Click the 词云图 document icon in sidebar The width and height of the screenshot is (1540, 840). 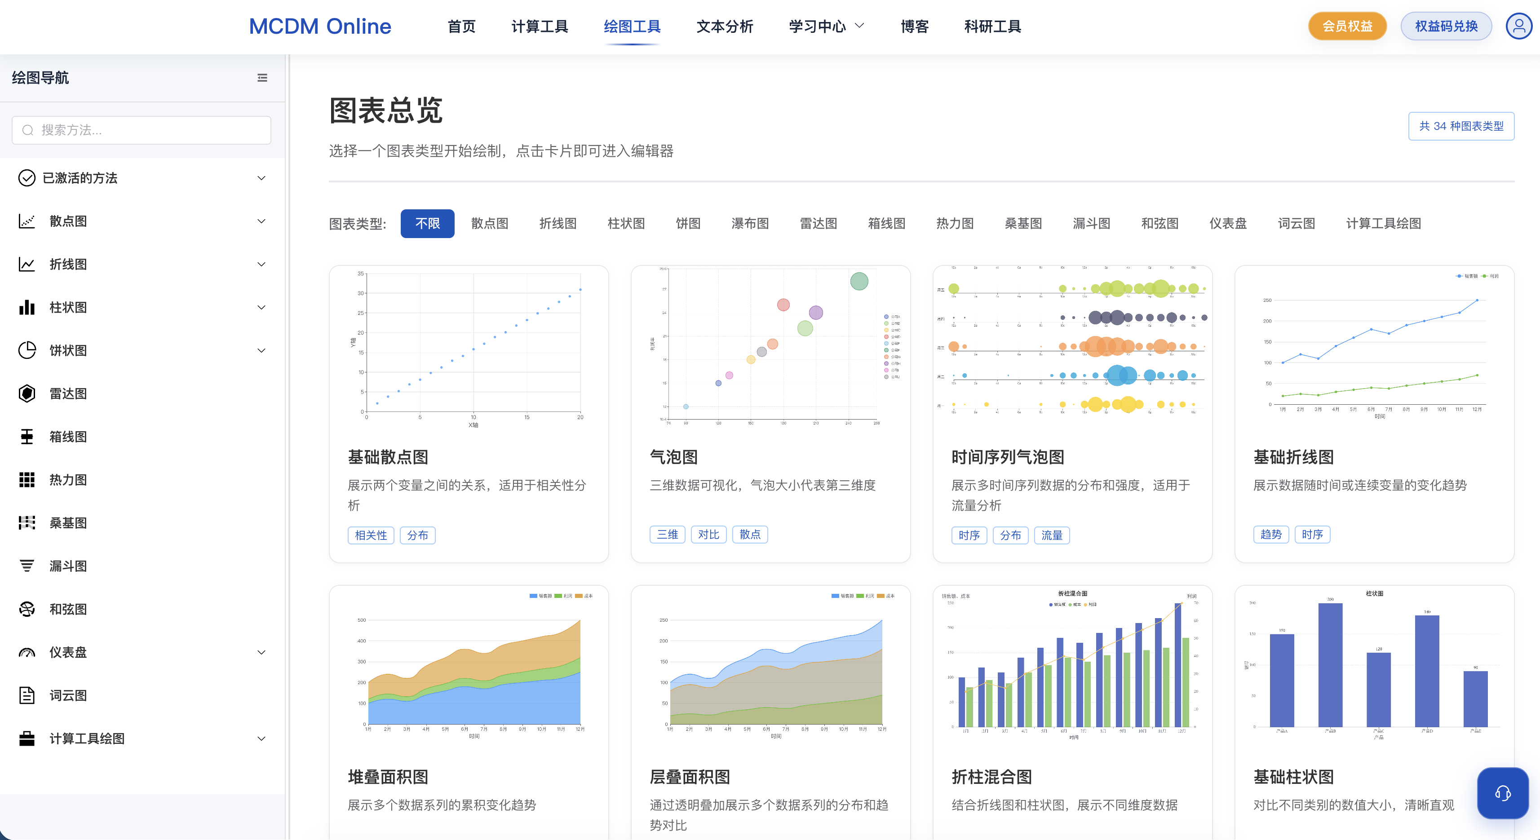pyautogui.click(x=27, y=695)
